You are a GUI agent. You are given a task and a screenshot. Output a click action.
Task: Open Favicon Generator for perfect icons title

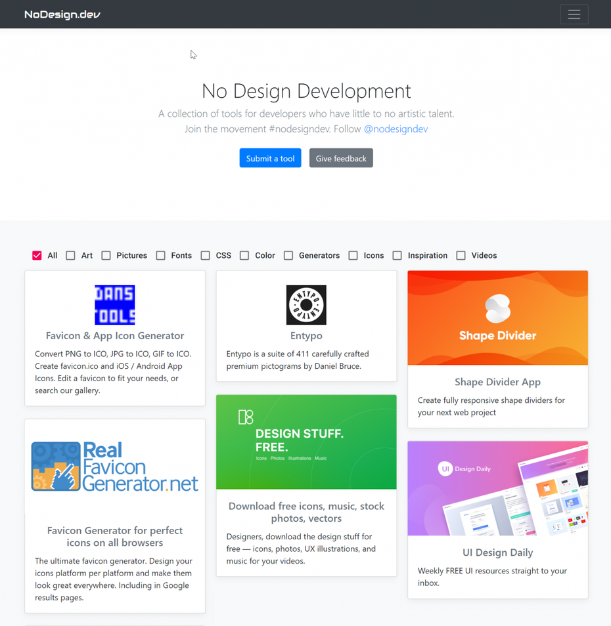click(115, 537)
